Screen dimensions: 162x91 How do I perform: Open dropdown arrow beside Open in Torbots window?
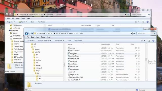click(x=27, y=22)
